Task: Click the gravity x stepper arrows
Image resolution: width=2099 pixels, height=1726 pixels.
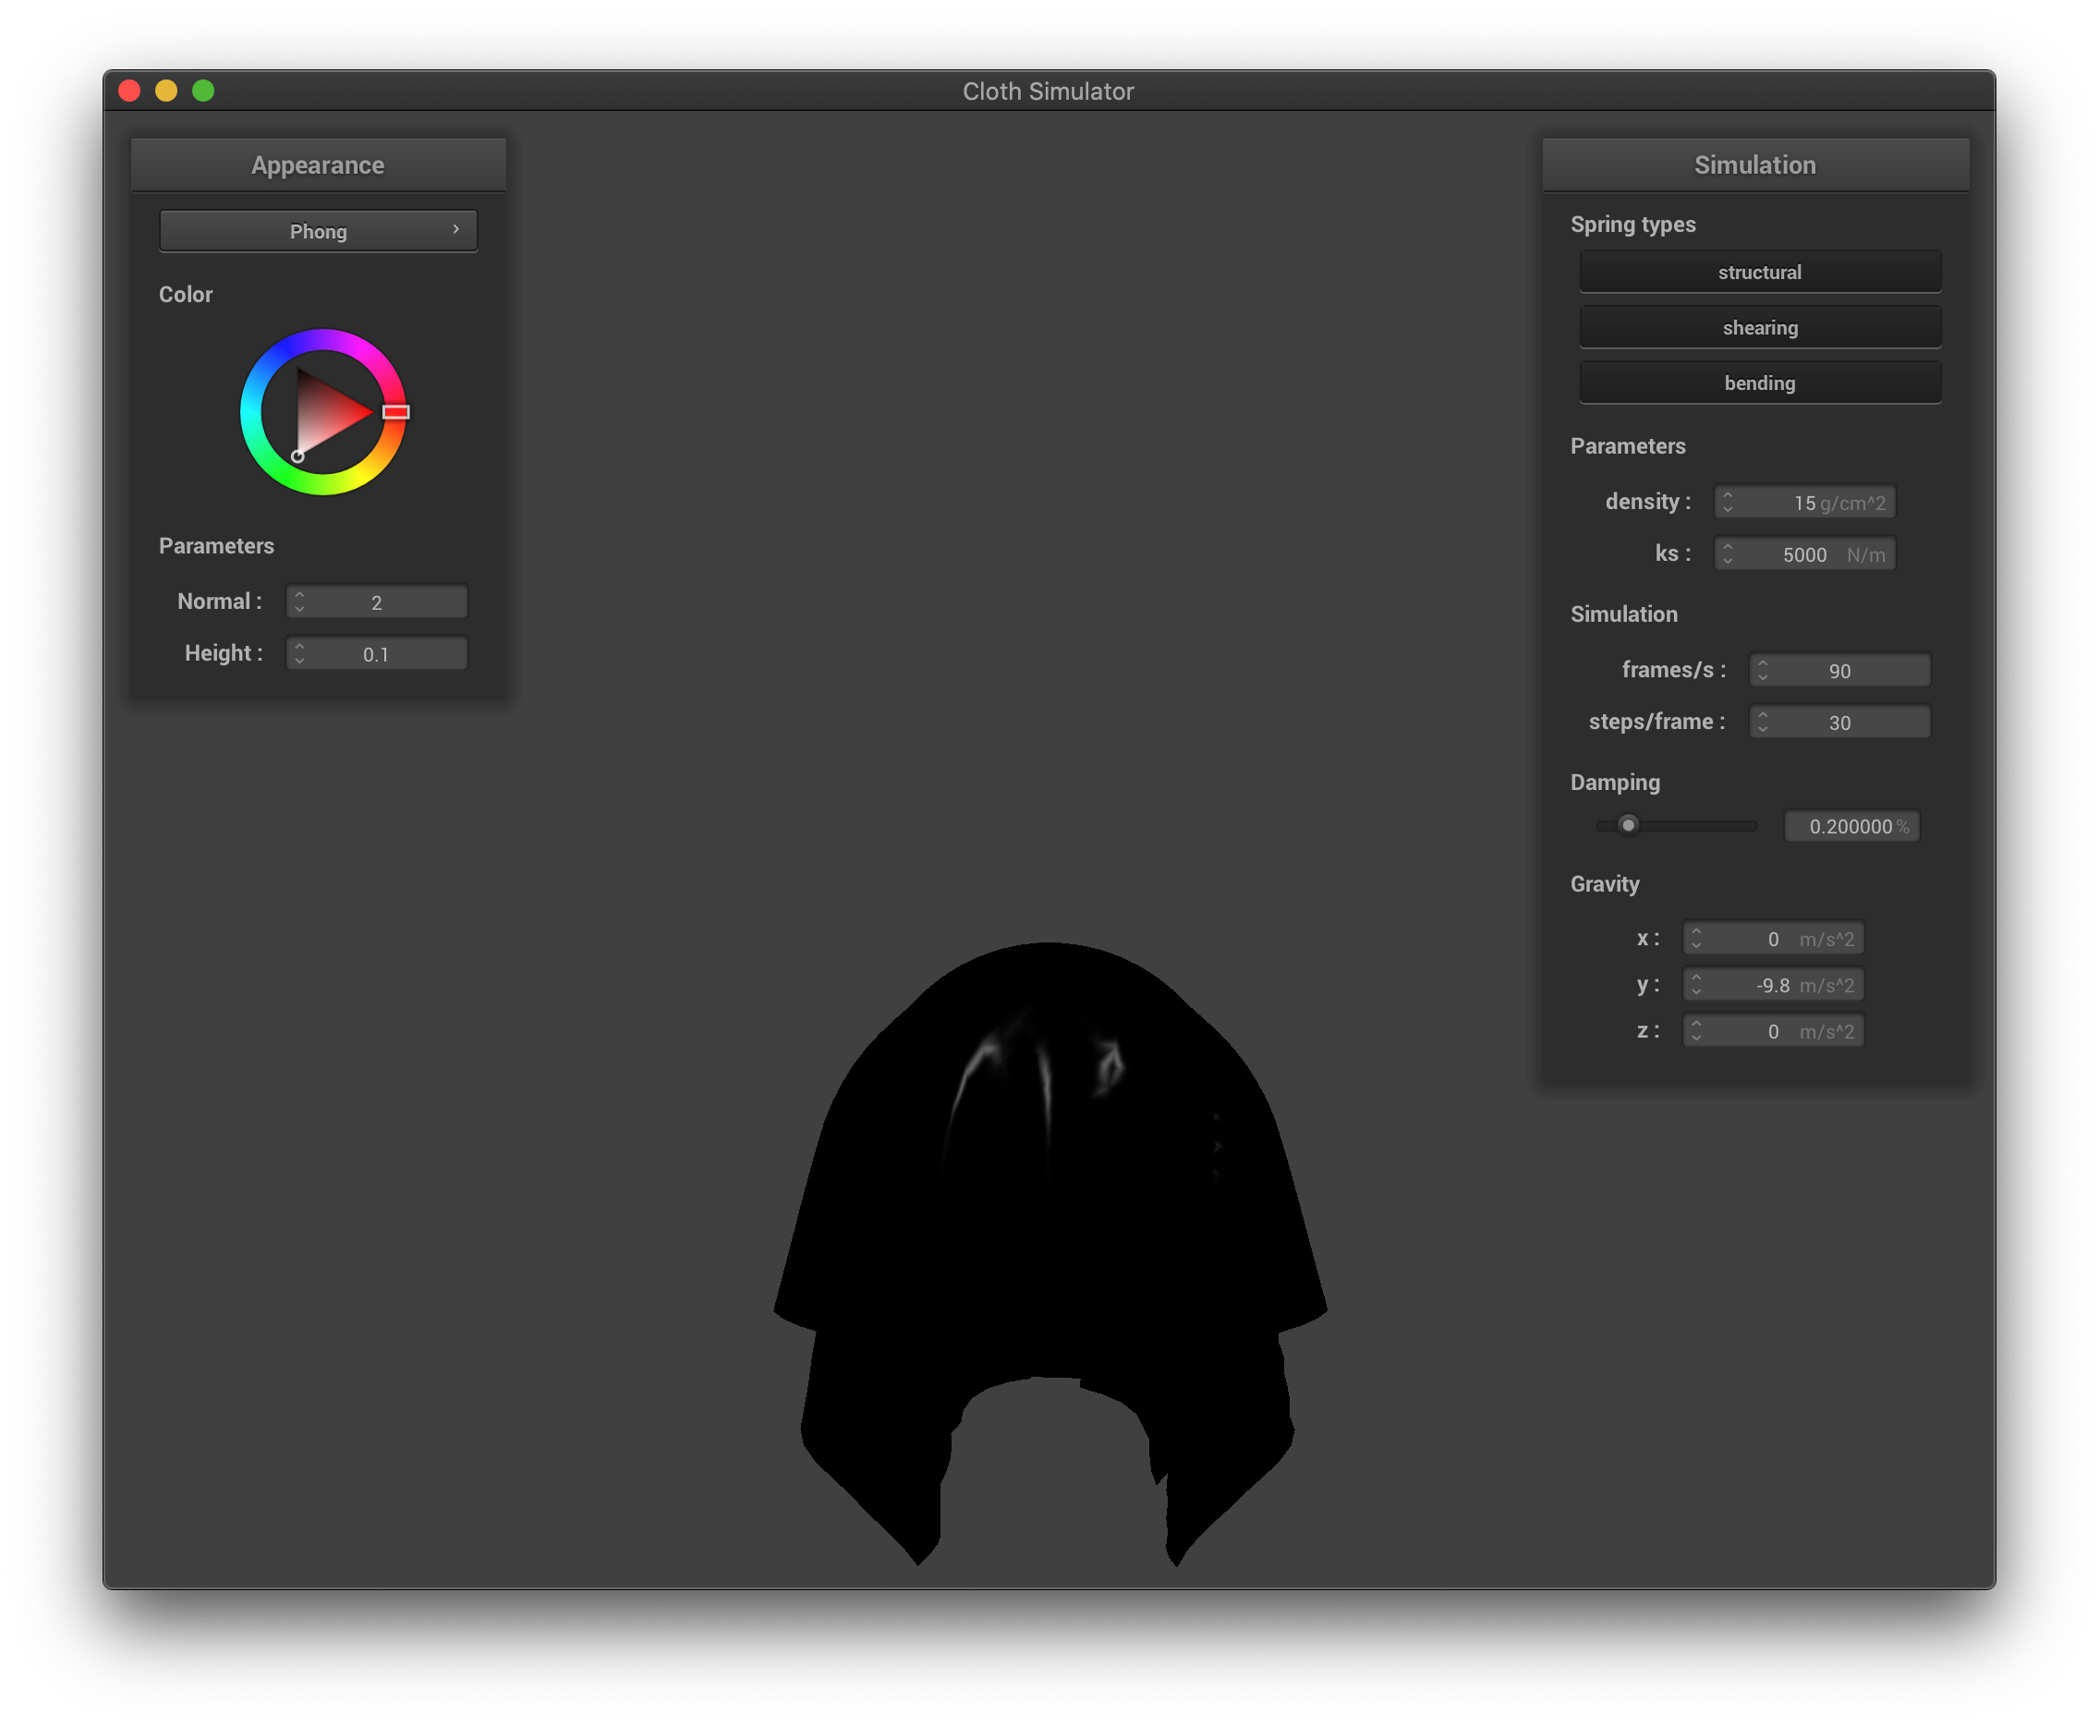Action: pyautogui.click(x=1695, y=939)
